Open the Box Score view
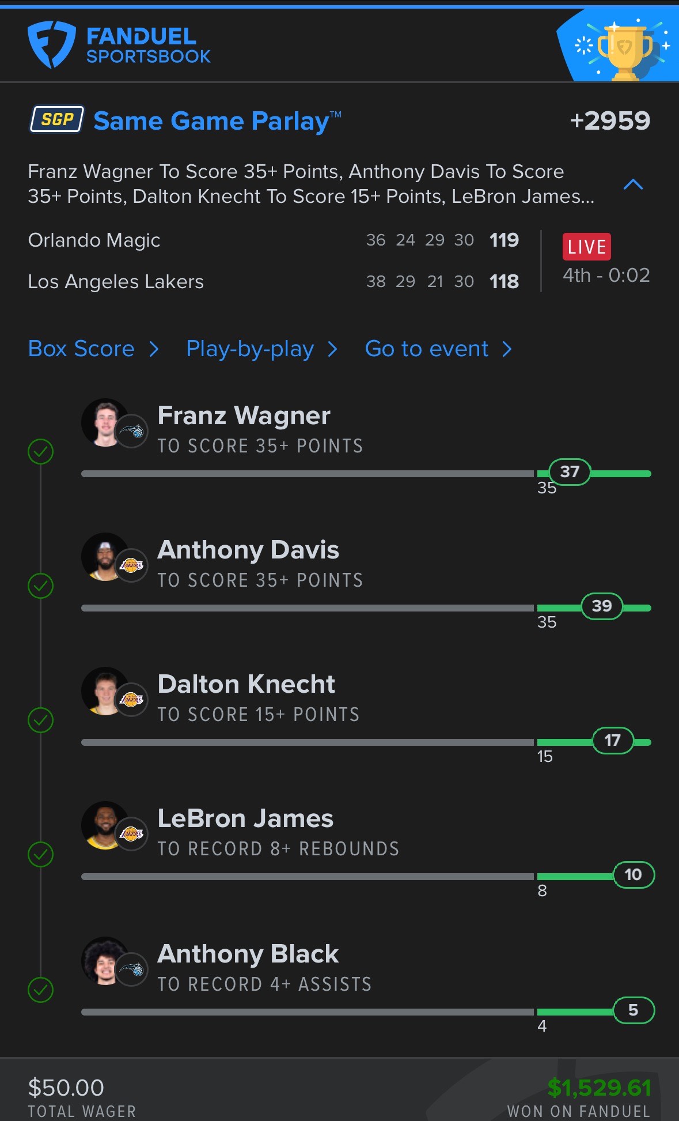The width and height of the screenshot is (679, 1121). 81,349
